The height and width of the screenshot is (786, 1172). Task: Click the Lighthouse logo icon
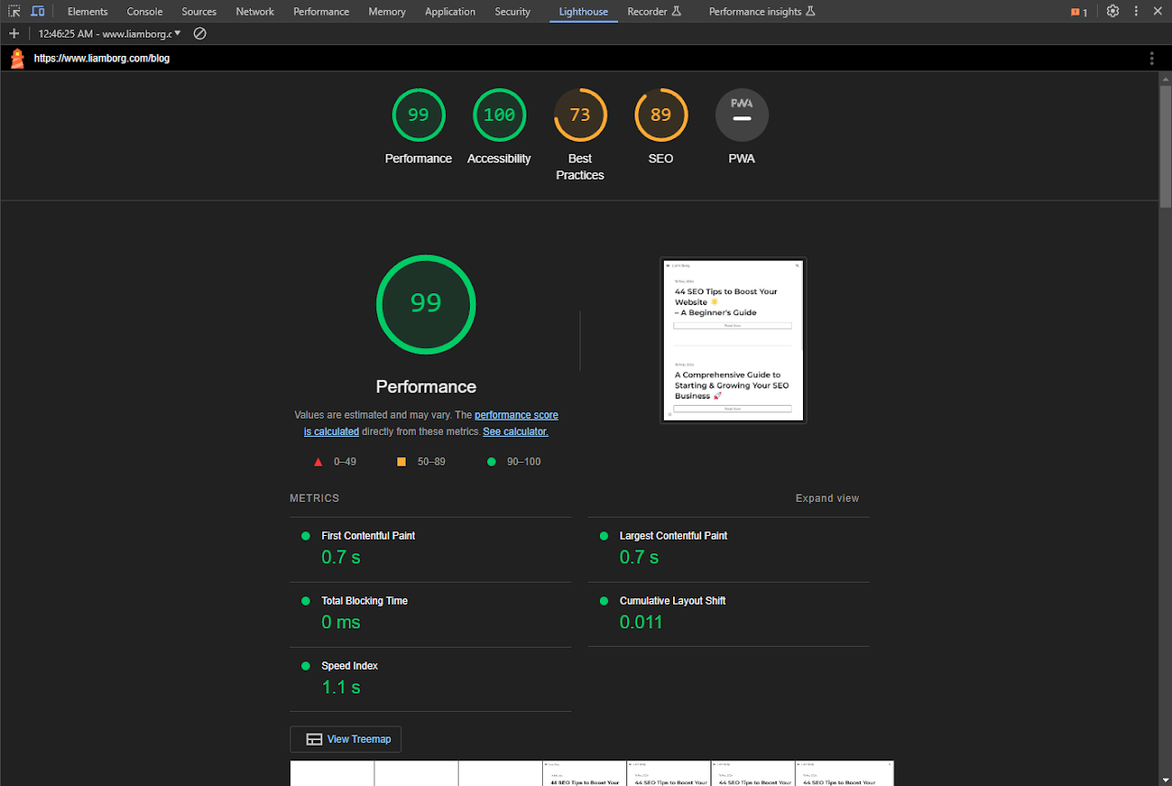click(x=17, y=59)
